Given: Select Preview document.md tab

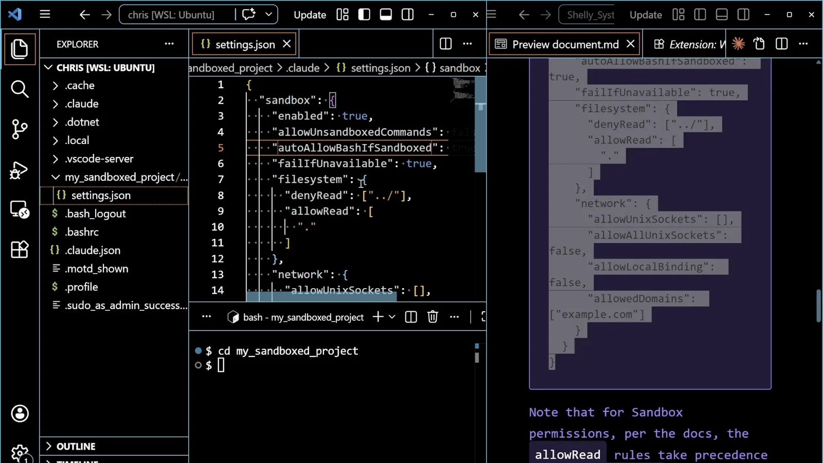Looking at the screenshot, I should (x=565, y=44).
